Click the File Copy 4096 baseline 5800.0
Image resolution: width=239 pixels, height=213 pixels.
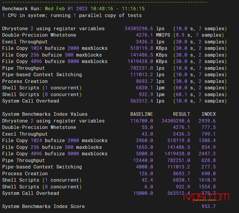(145, 154)
